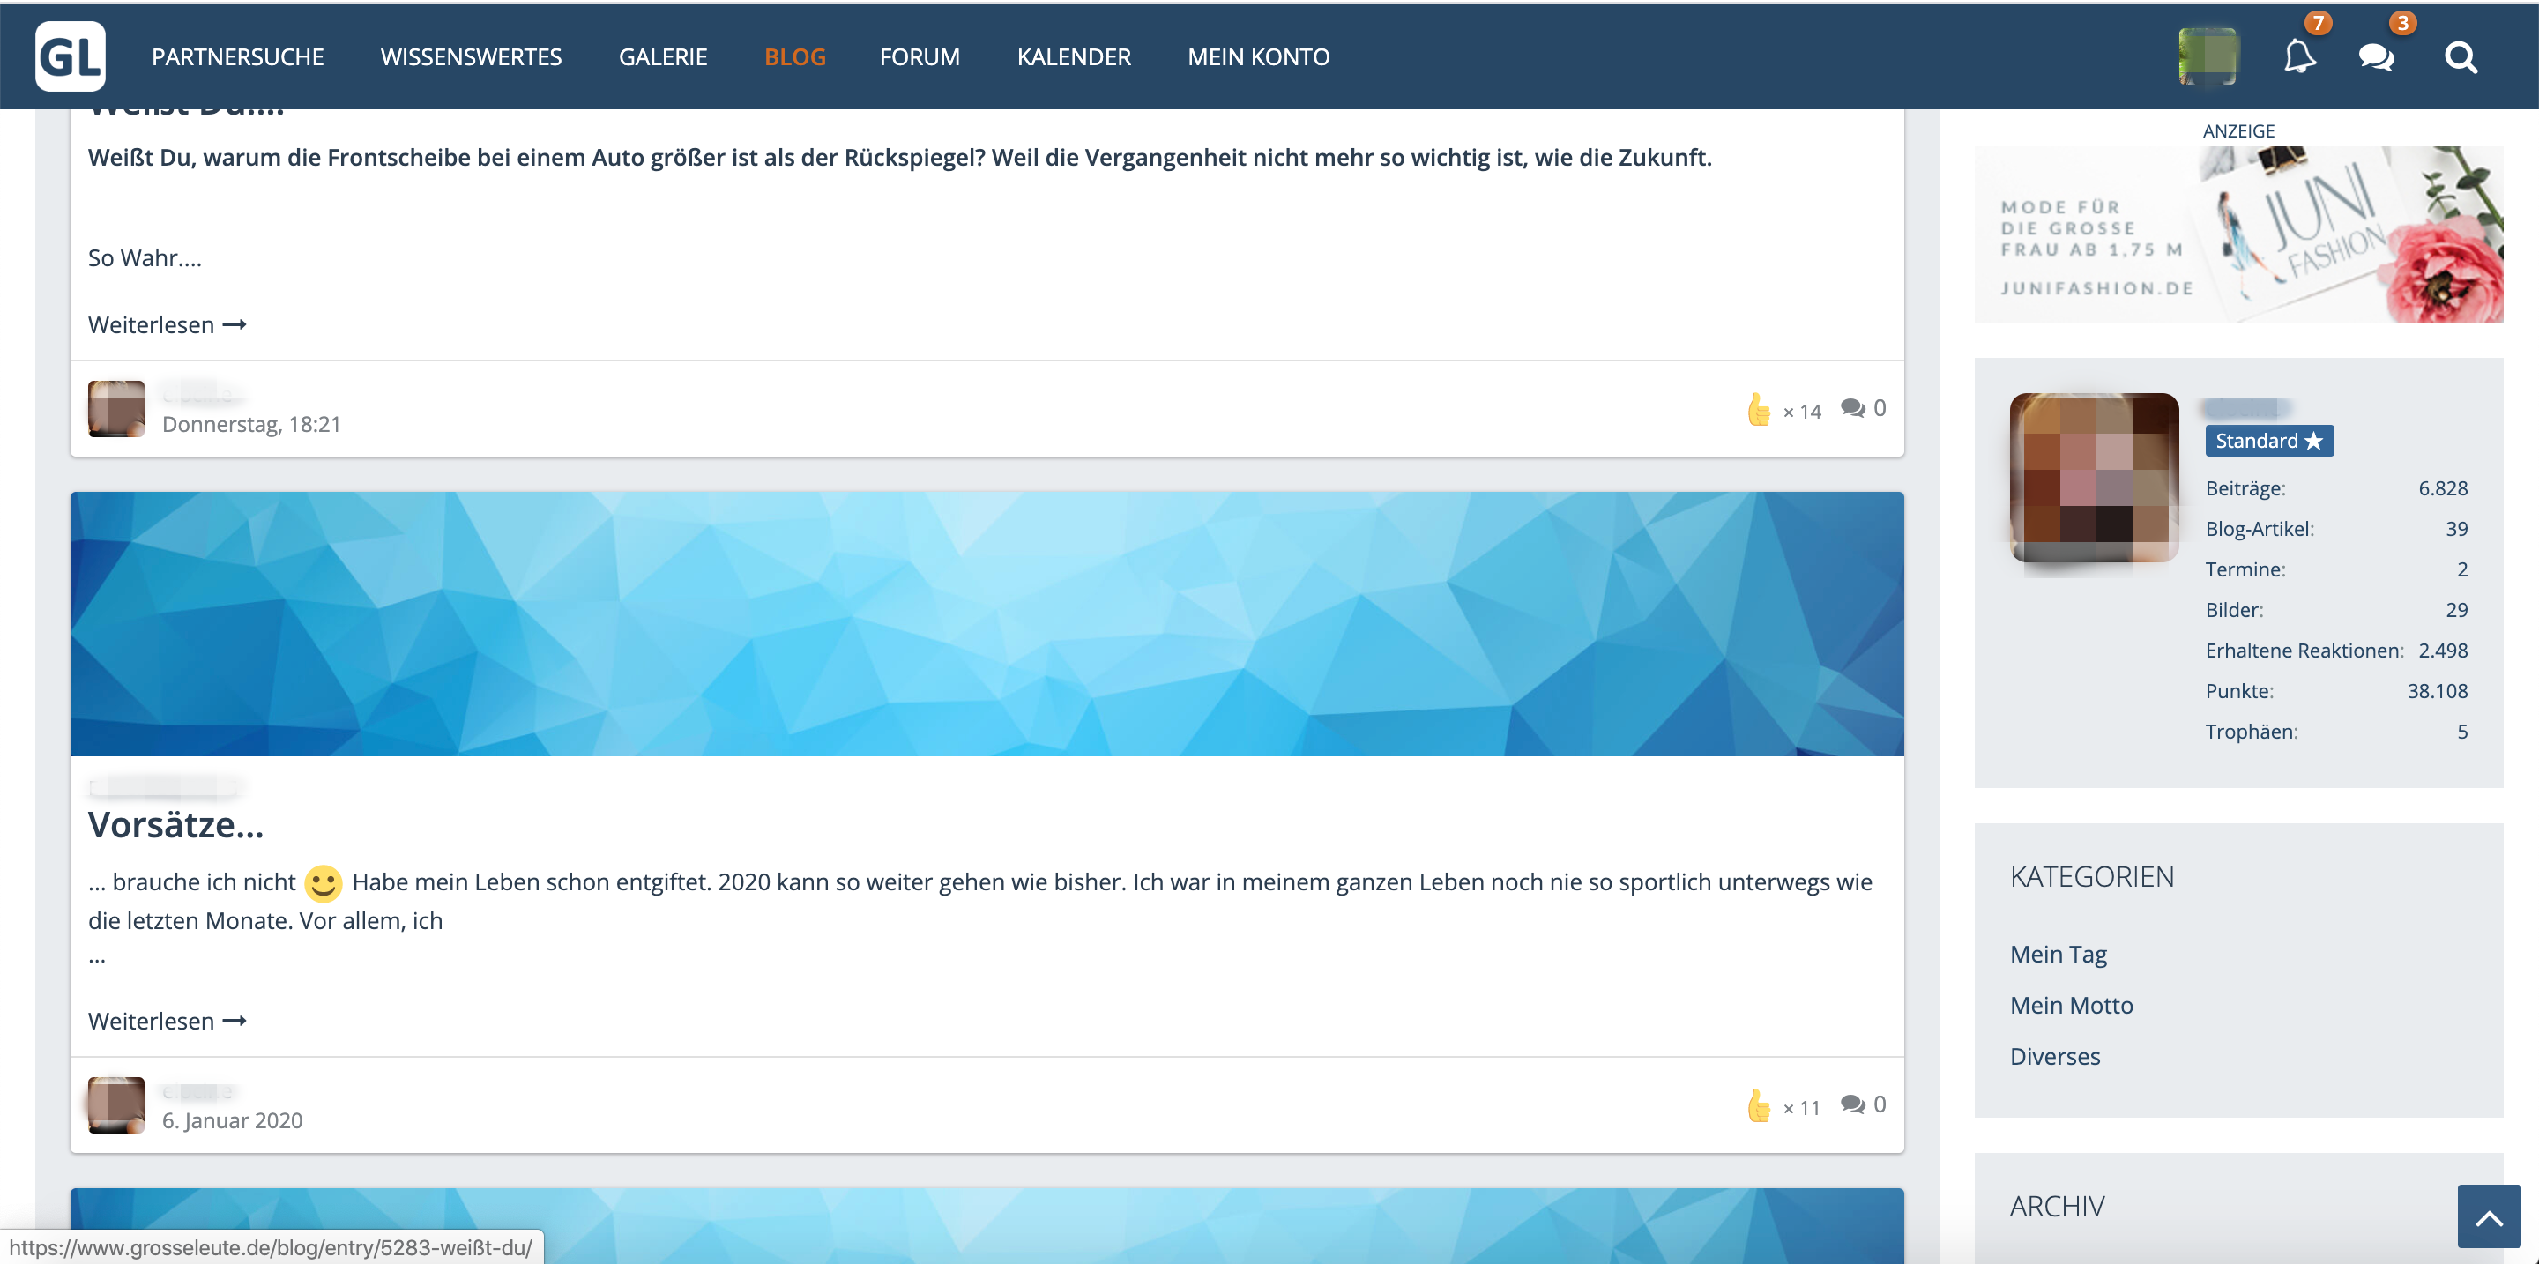This screenshot has height=1264, width=2539.
Task: Click Weiterlesen under 'So Wahr....'
Action: click(x=167, y=325)
